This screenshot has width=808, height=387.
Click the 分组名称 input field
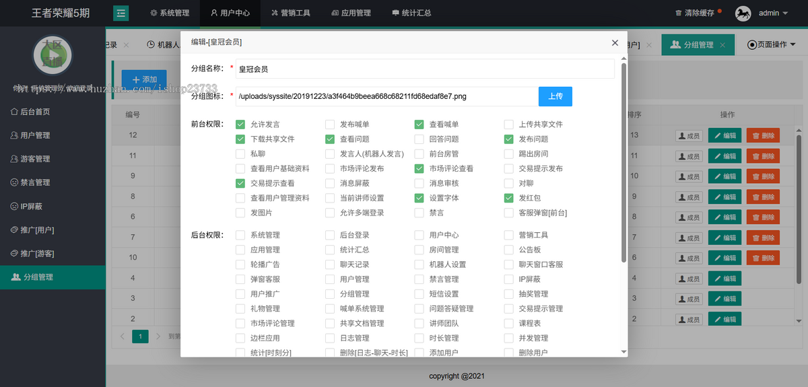pyautogui.click(x=425, y=69)
